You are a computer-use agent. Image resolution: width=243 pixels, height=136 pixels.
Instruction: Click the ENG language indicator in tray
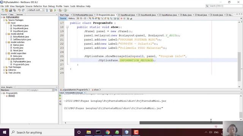point(216,132)
